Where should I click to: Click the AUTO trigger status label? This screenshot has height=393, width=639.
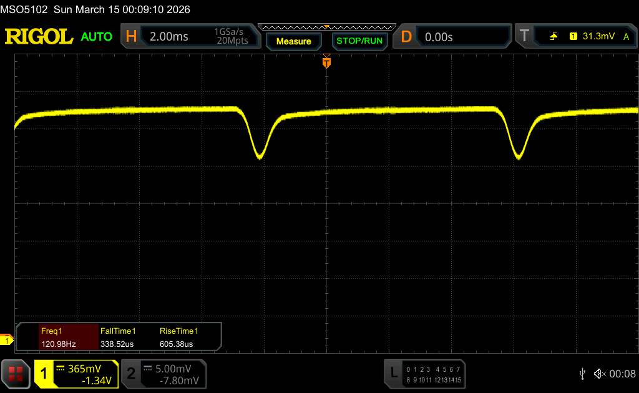pyautogui.click(x=97, y=37)
